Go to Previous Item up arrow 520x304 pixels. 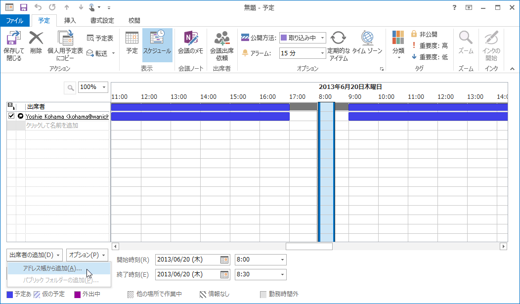pyautogui.click(x=67, y=7)
